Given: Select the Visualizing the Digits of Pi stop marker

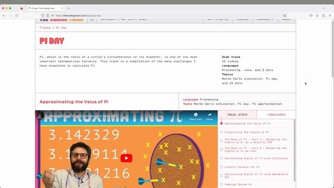Looking at the screenshot, I should [221, 132].
